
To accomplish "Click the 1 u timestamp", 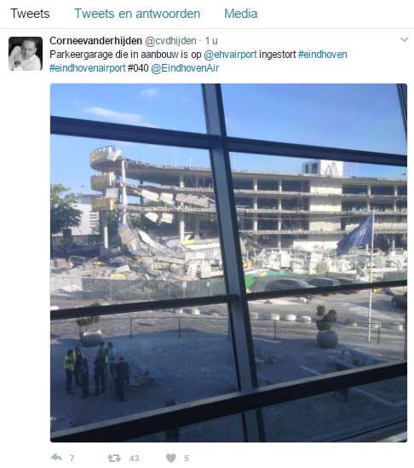I will click(x=211, y=41).
